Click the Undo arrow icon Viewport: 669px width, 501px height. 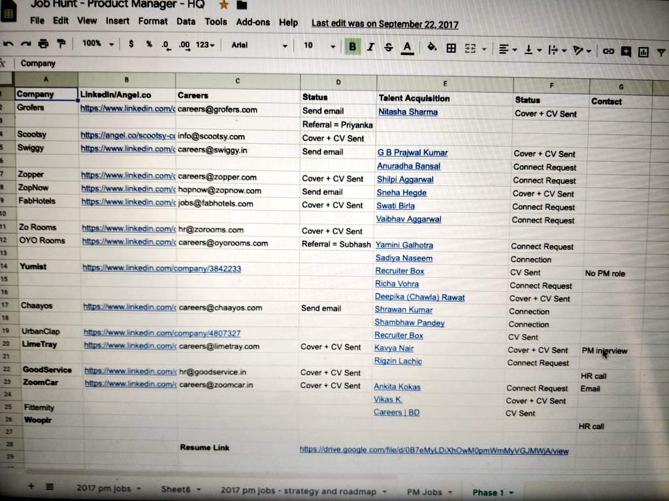pos(8,44)
